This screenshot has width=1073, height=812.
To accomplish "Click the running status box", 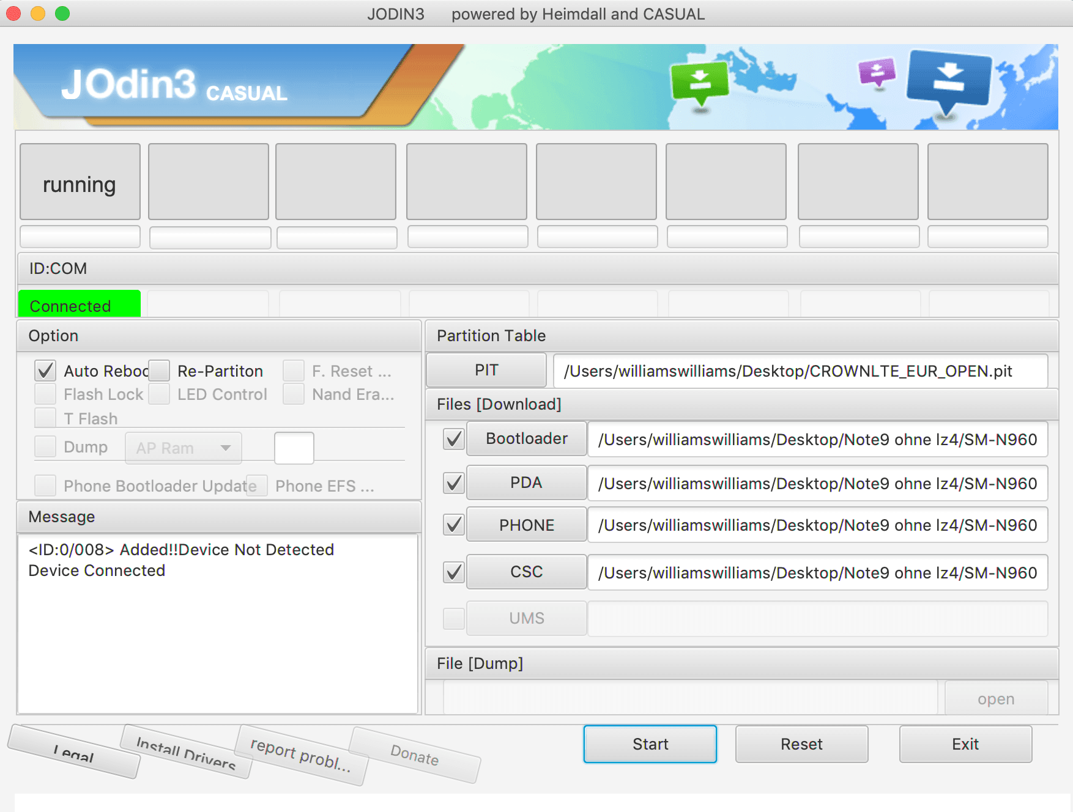I will pyautogui.click(x=80, y=182).
